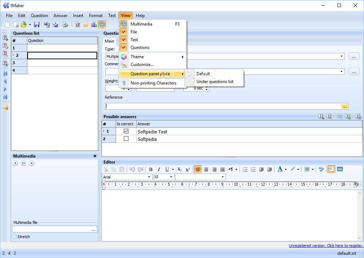Expand the Type combo box arrow
364x258 pixels.
pyautogui.click(x=341, y=56)
